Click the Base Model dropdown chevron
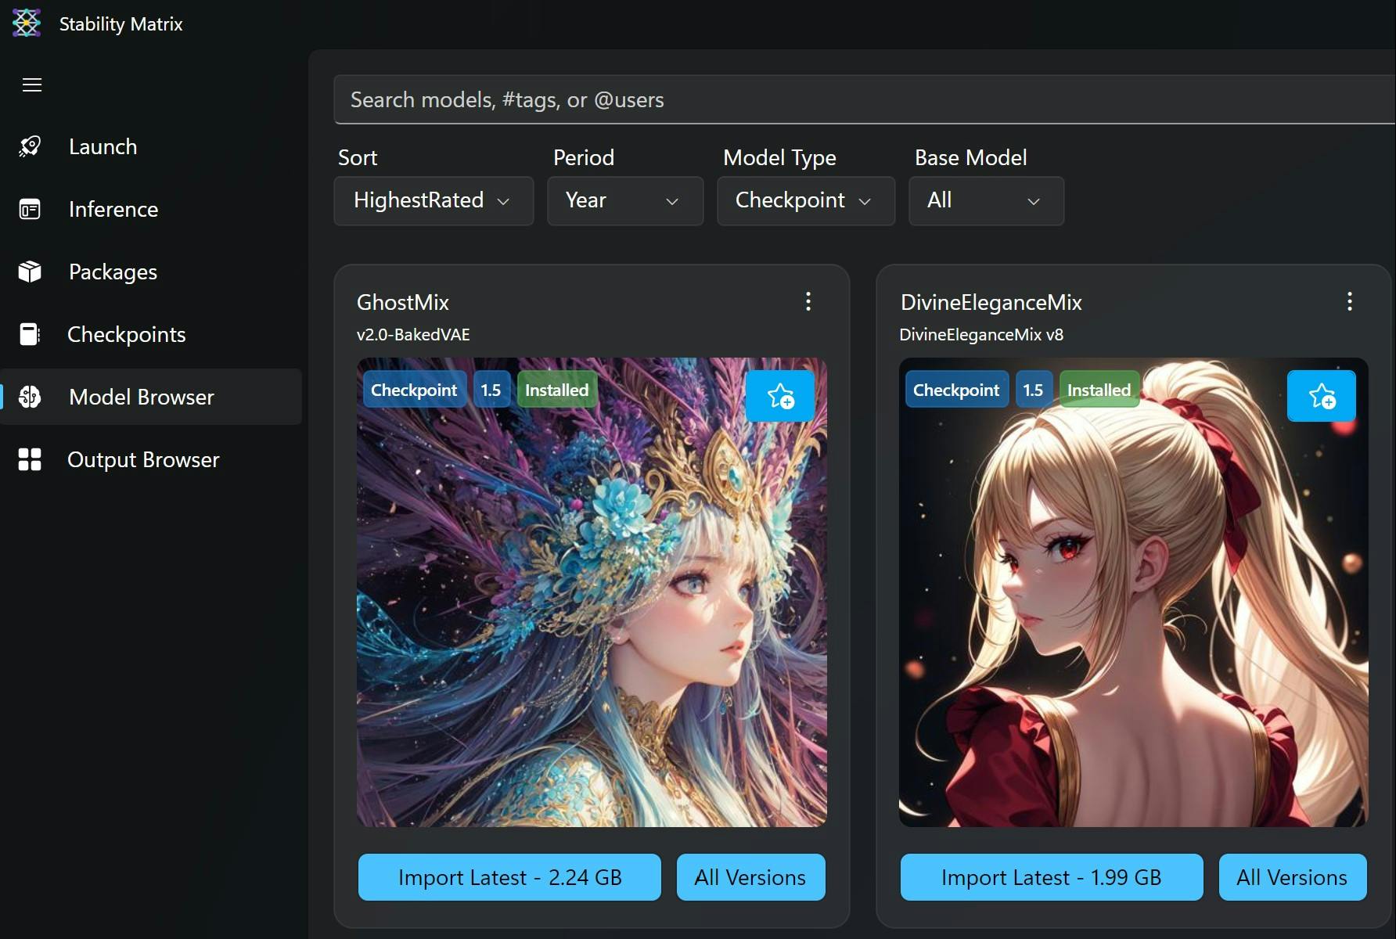Screen dimensions: 1396x939 tap(1034, 202)
